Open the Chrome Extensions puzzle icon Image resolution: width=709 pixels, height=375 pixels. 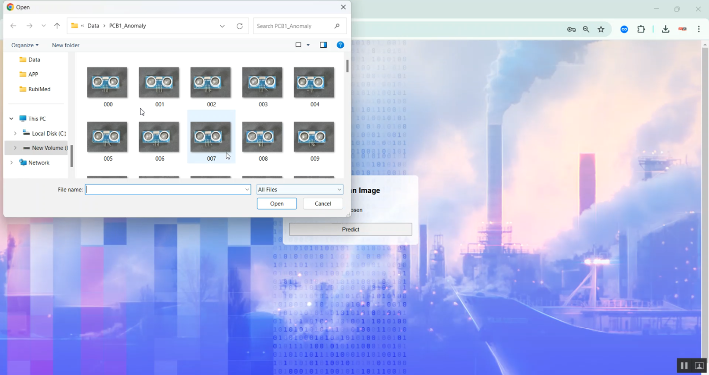pyautogui.click(x=641, y=29)
